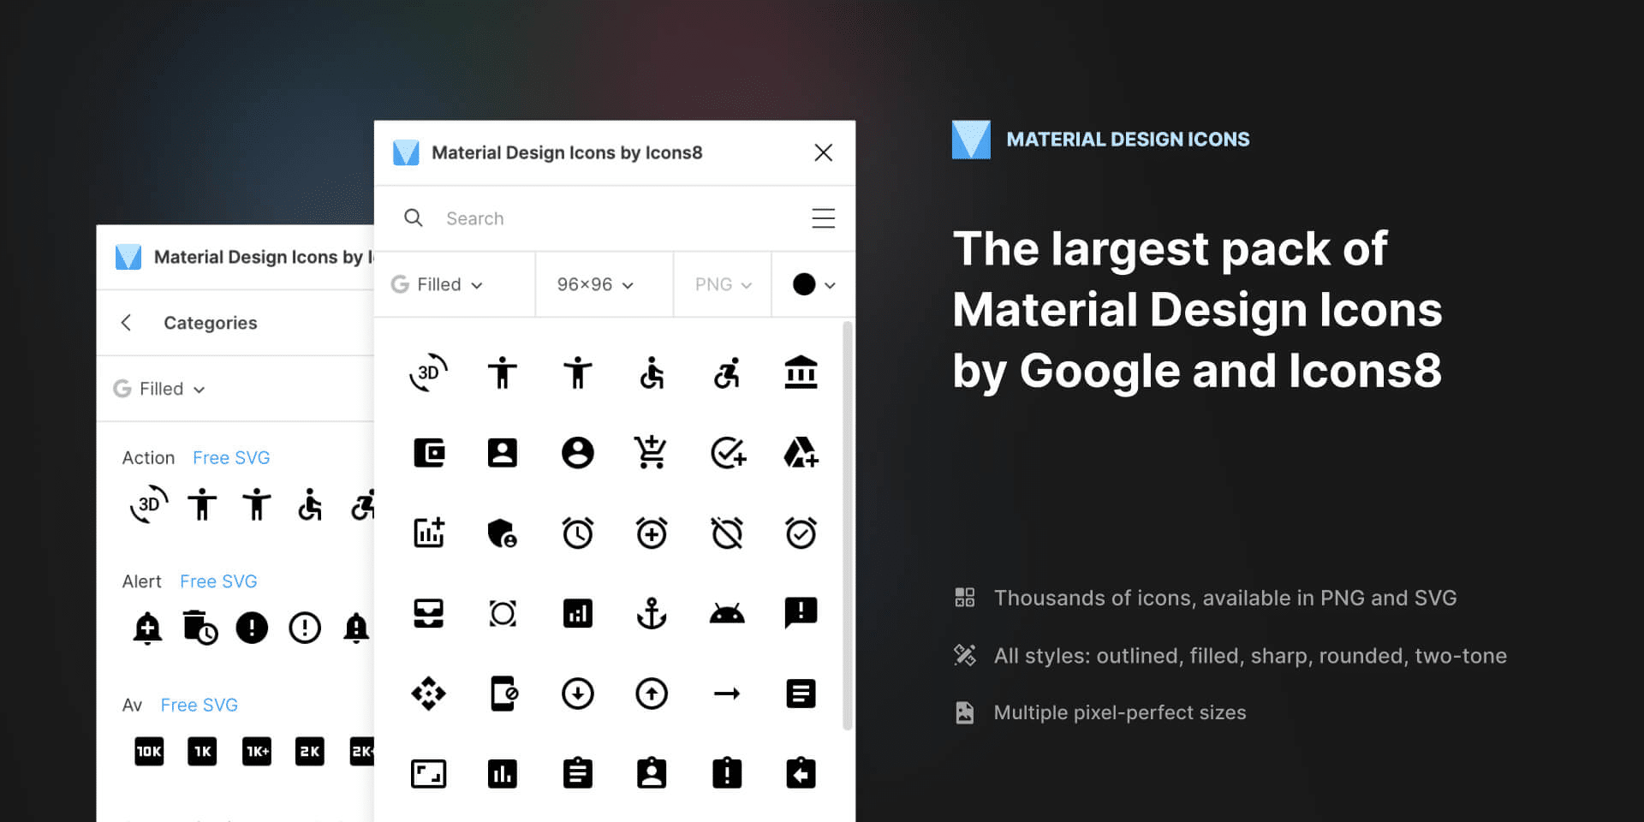Select the add to Google Drive icon

click(801, 452)
